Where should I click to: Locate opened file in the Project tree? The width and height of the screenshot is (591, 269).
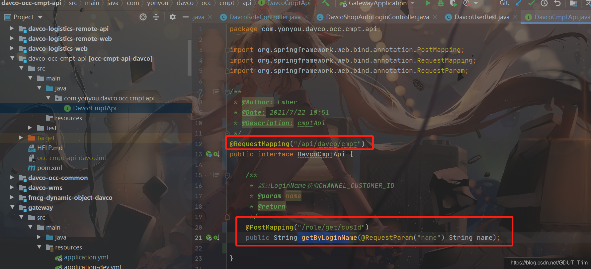pyautogui.click(x=143, y=17)
